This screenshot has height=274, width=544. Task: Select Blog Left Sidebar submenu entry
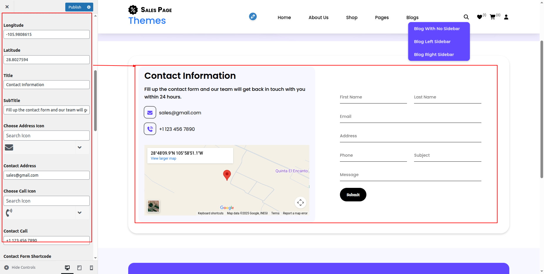(432, 41)
